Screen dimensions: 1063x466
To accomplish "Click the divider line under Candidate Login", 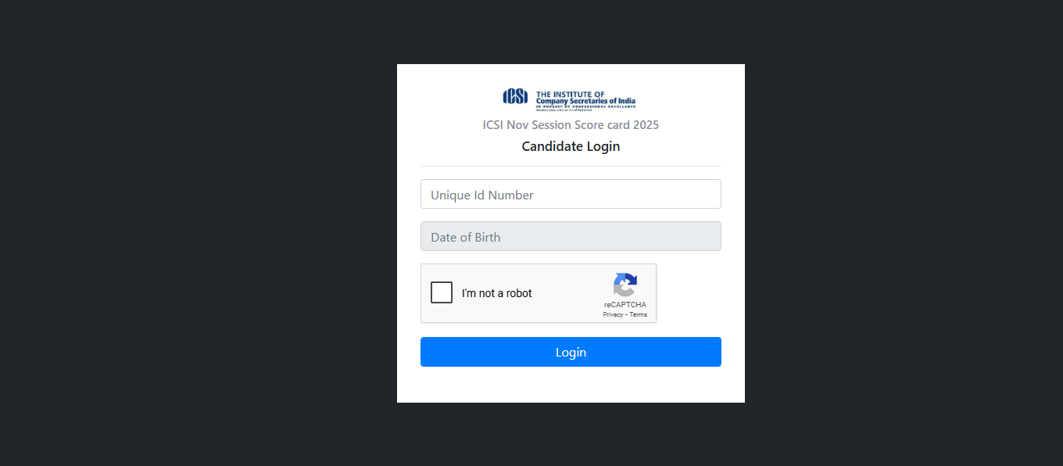I will click(571, 166).
